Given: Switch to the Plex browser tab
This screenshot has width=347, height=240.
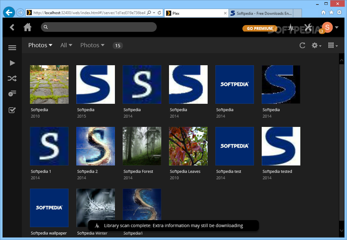Looking at the screenshot, I should (x=196, y=13).
